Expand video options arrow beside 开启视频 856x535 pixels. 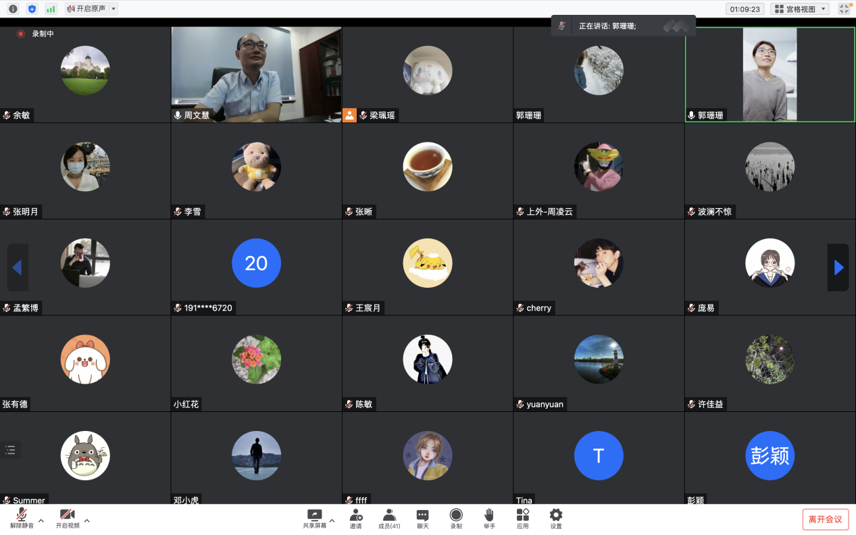pyautogui.click(x=86, y=521)
